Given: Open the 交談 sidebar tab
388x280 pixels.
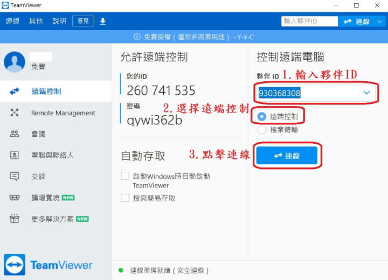Looking at the screenshot, I should [56, 177].
